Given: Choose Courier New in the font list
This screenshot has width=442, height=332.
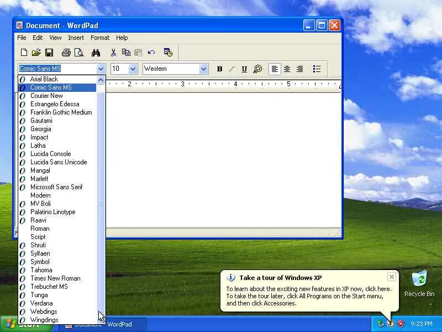Looking at the screenshot, I should 57,96.
